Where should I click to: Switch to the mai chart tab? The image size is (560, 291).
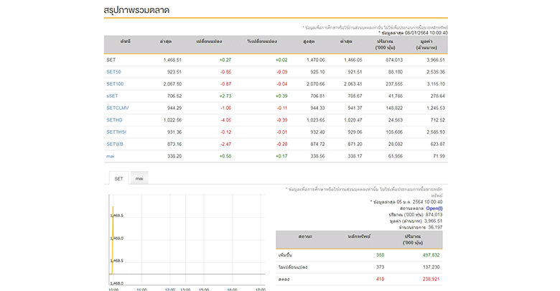[139, 178]
